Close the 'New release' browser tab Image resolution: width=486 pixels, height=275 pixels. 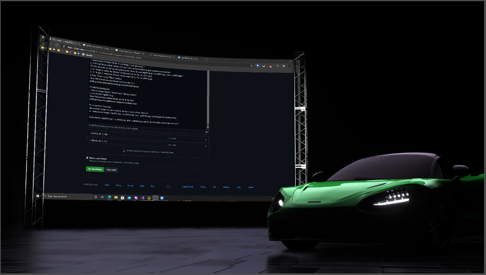point(79,44)
